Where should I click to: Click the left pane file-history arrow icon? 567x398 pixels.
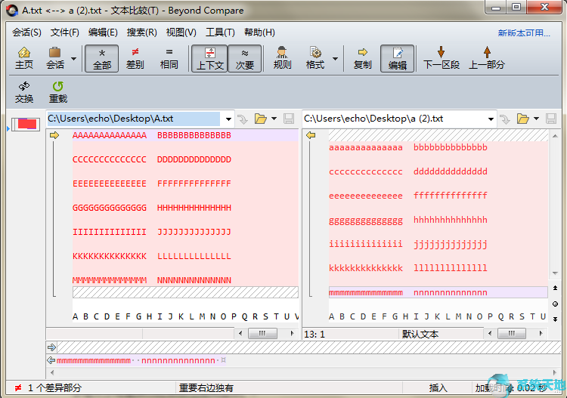(x=243, y=119)
